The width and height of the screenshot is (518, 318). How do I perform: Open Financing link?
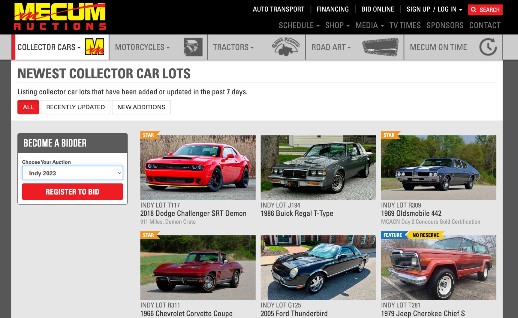point(333,9)
